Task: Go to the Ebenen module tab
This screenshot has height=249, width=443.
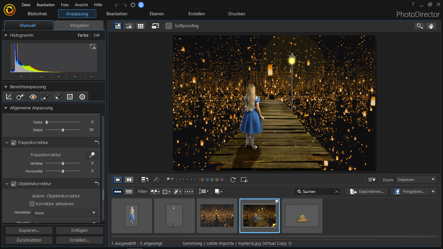Action: pyautogui.click(x=157, y=14)
